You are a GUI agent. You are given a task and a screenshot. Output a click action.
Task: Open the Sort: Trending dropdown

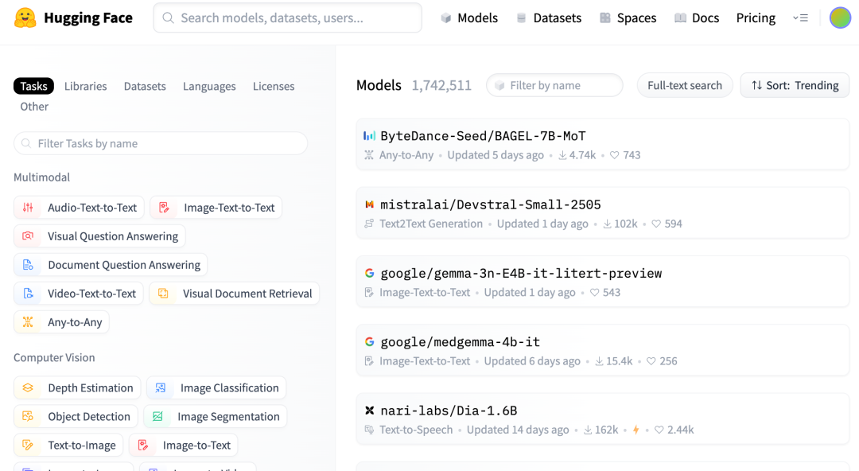pos(795,86)
